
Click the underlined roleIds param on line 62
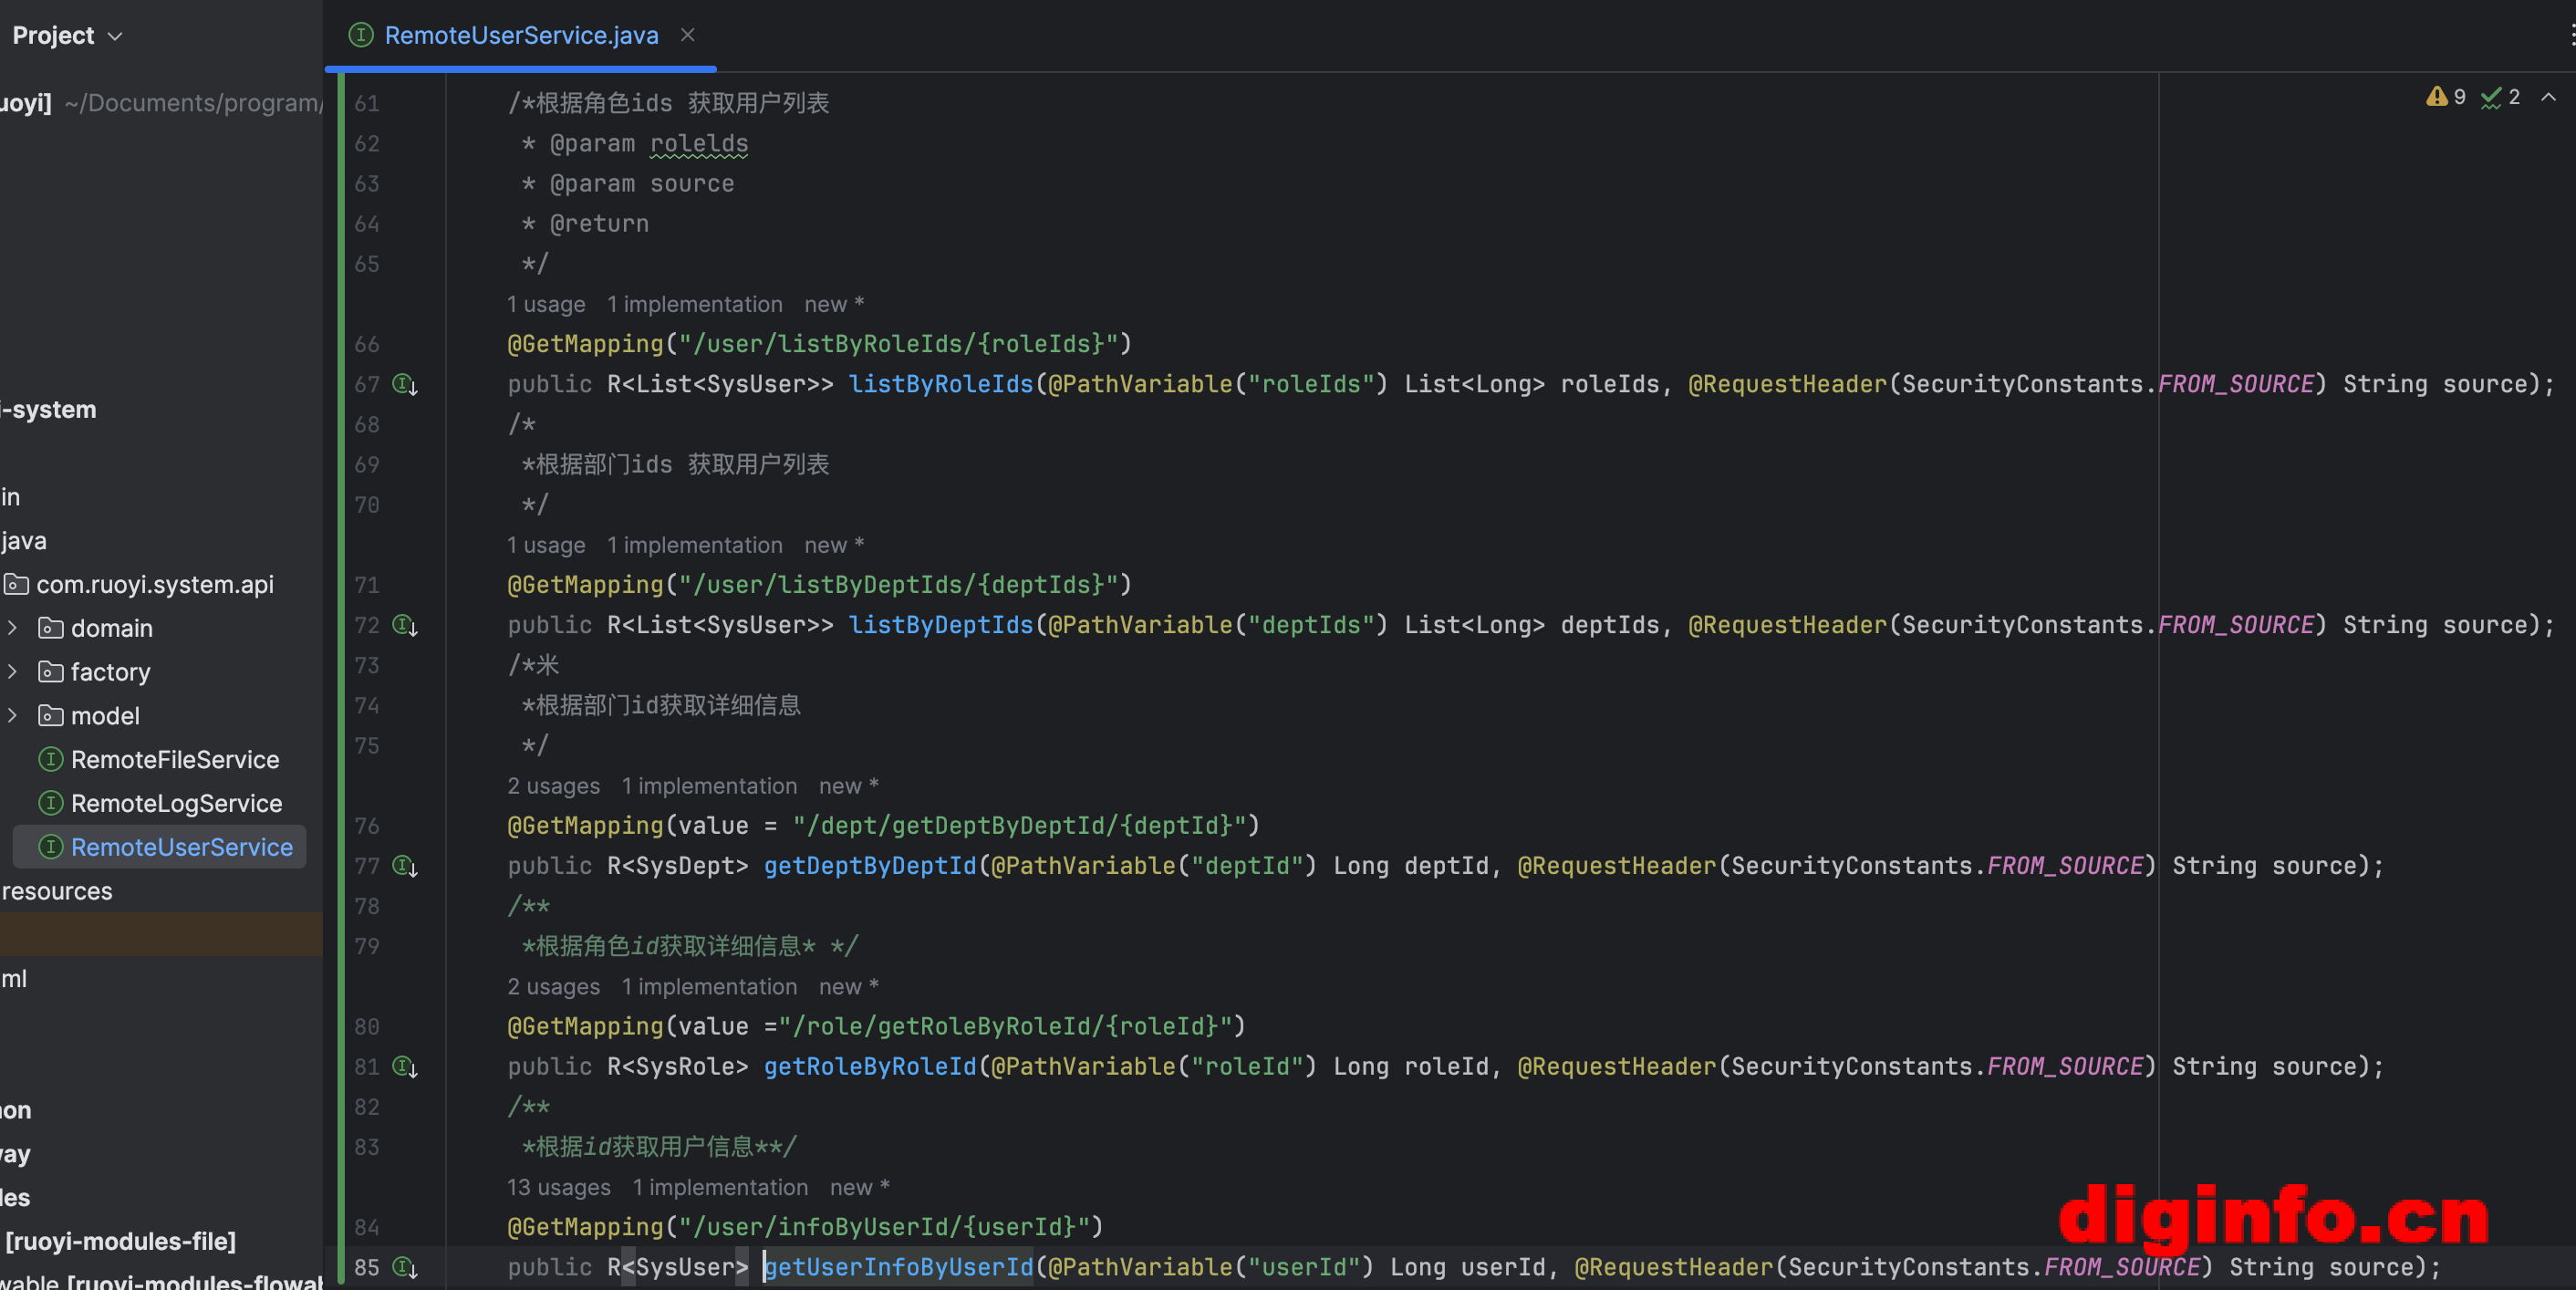(x=698, y=144)
